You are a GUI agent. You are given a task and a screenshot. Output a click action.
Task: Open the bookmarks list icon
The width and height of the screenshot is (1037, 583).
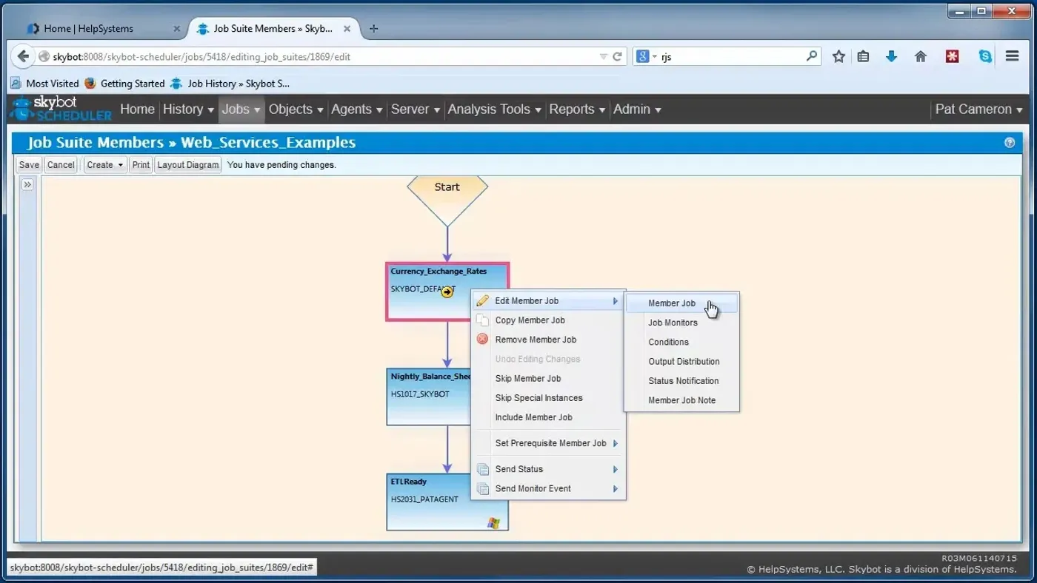[x=864, y=56]
